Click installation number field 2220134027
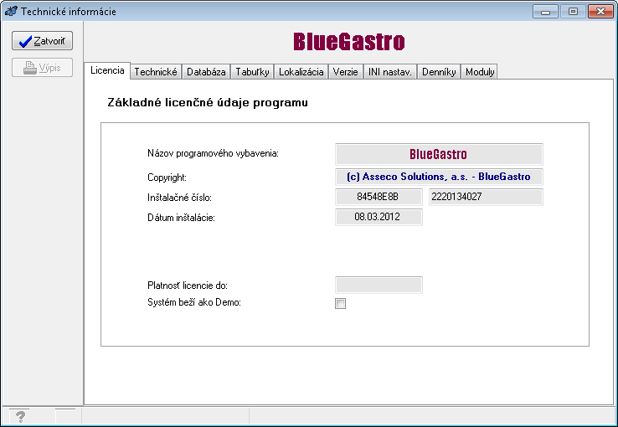 pyautogui.click(x=486, y=197)
